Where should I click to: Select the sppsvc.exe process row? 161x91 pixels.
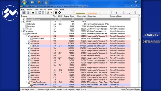click(x=75, y=75)
